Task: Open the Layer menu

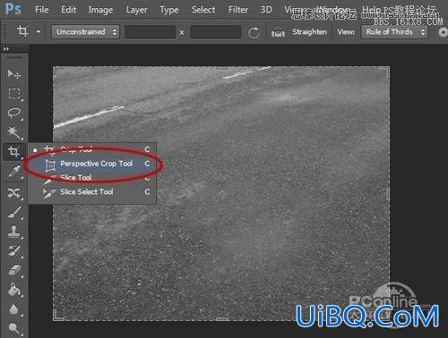Action: tap(136, 10)
